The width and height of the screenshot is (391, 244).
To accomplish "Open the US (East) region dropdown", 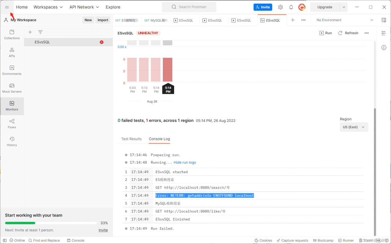I will (354, 127).
